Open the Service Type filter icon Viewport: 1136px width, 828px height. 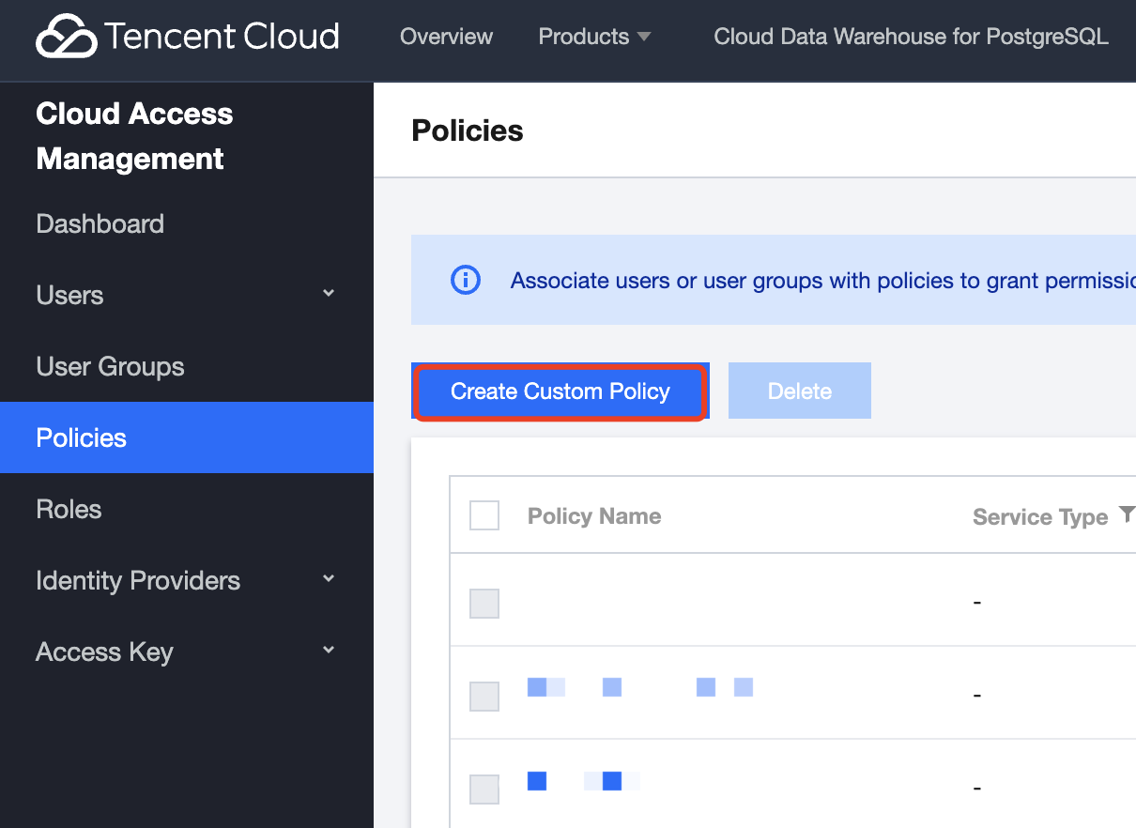(x=1127, y=514)
